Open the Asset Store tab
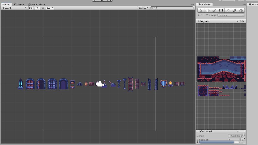258x145 pixels. click(37, 4)
